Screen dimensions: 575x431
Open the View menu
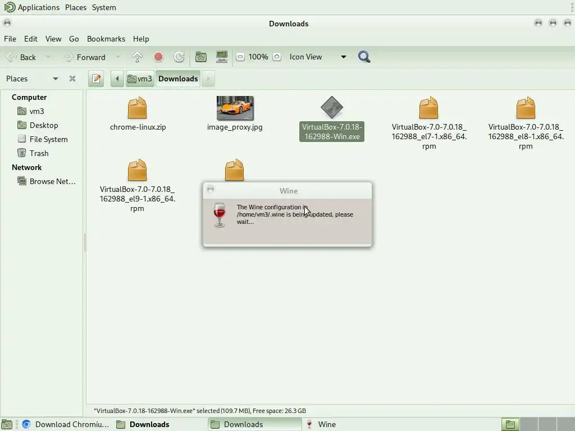(53, 39)
